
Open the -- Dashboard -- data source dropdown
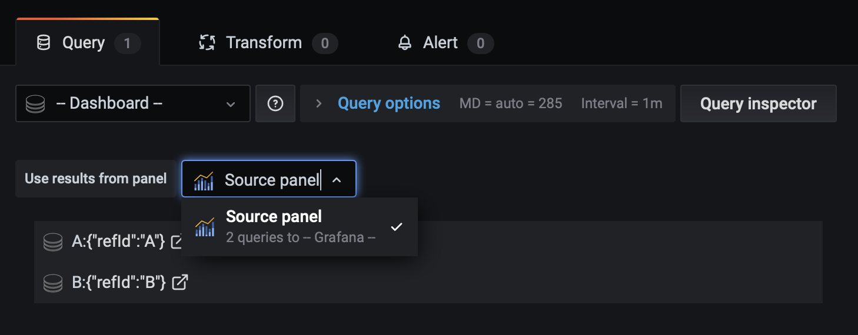point(133,103)
